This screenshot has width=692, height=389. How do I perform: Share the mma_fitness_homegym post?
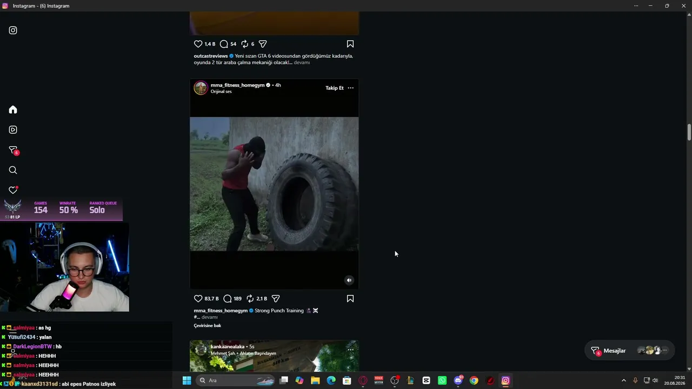276,298
